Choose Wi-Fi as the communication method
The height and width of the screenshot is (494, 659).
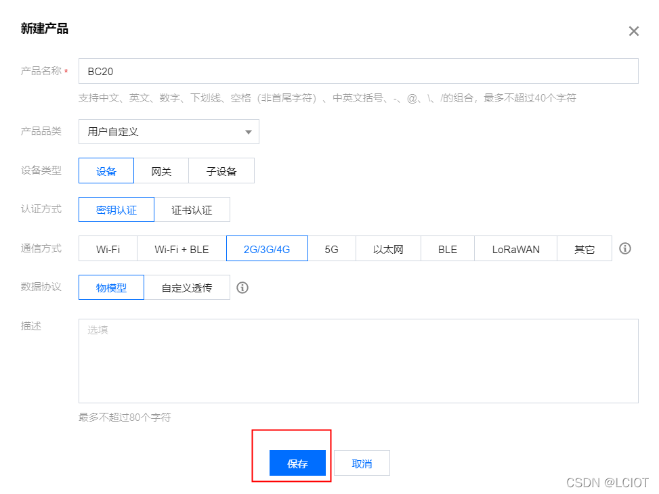(108, 248)
